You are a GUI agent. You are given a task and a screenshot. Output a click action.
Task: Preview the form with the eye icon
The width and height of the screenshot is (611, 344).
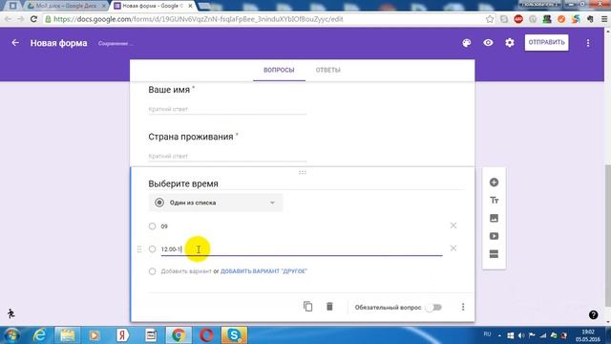tap(488, 42)
